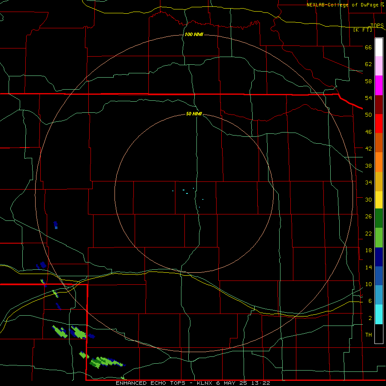The image size is (386, 386).
Task: Select the 22 scale value
Action: (368, 233)
